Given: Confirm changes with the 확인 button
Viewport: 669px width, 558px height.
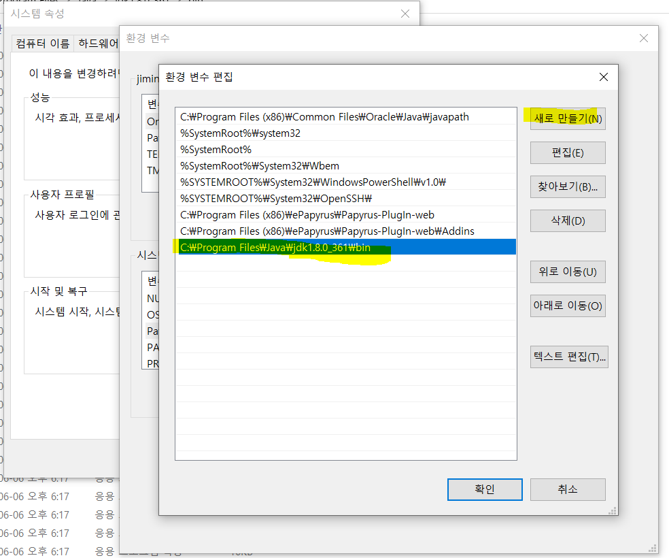Looking at the screenshot, I should coord(485,489).
